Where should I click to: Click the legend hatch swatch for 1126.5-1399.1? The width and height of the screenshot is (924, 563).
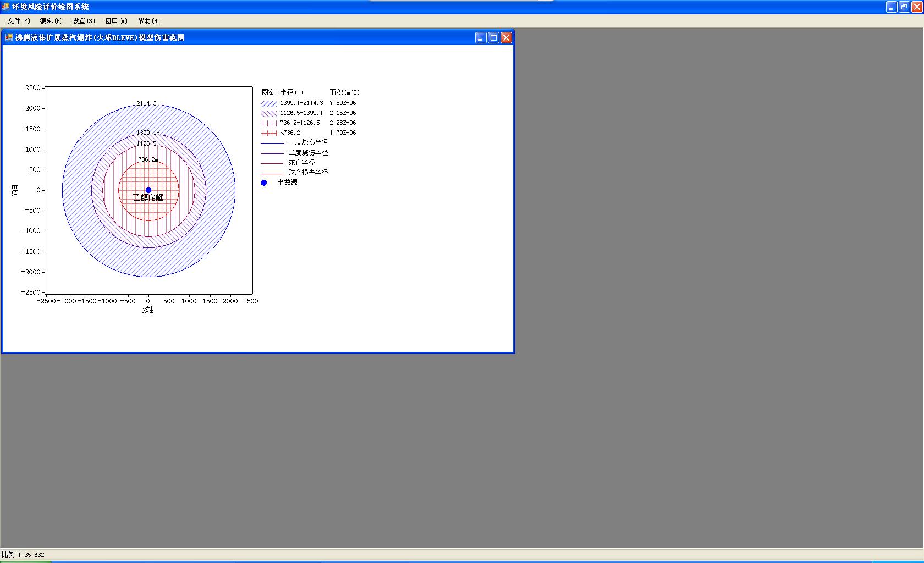[268, 113]
